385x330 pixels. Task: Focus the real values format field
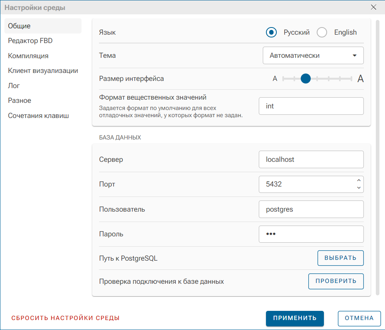click(x=311, y=106)
